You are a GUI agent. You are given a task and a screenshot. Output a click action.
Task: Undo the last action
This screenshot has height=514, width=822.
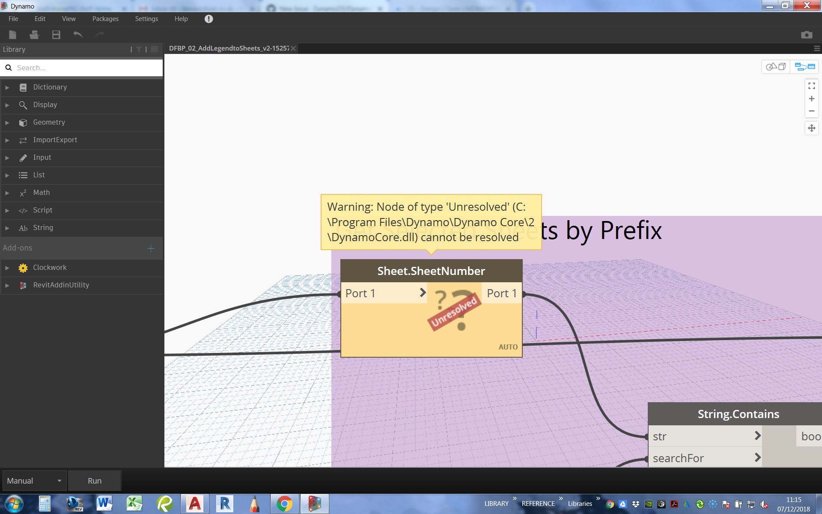click(77, 35)
